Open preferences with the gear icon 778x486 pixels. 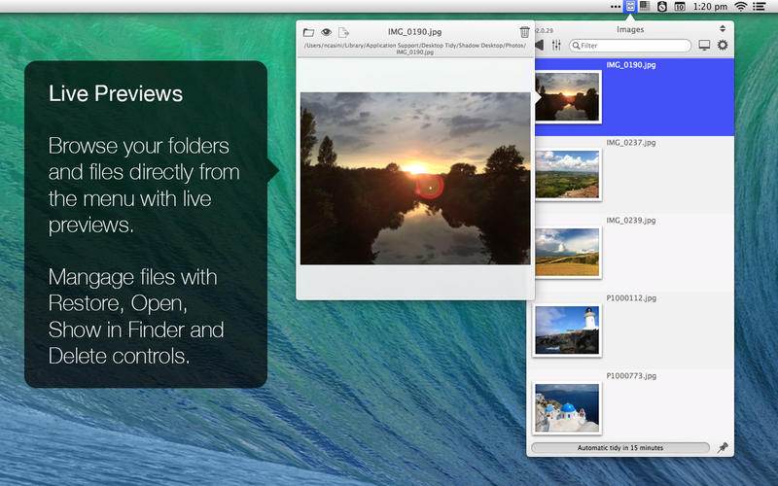click(723, 45)
